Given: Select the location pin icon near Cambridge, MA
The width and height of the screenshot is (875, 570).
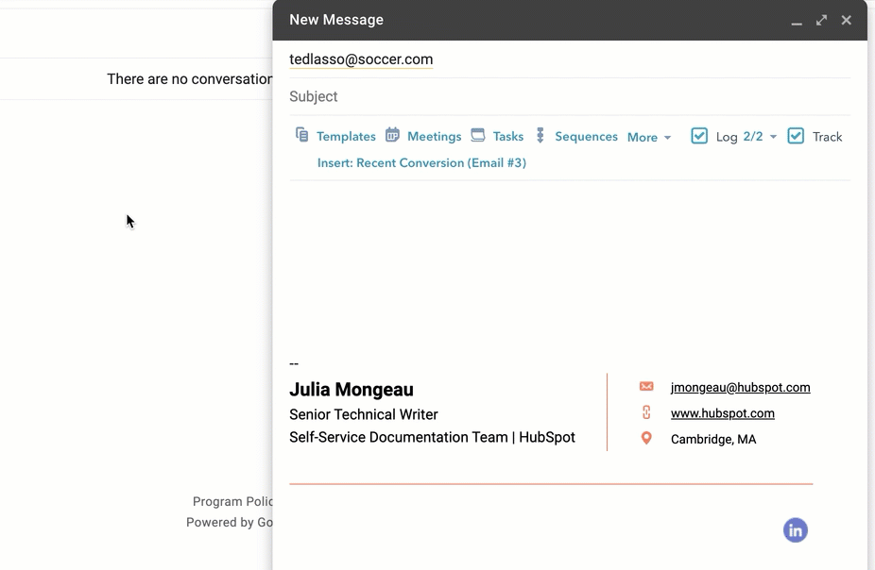Looking at the screenshot, I should tap(645, 438).
